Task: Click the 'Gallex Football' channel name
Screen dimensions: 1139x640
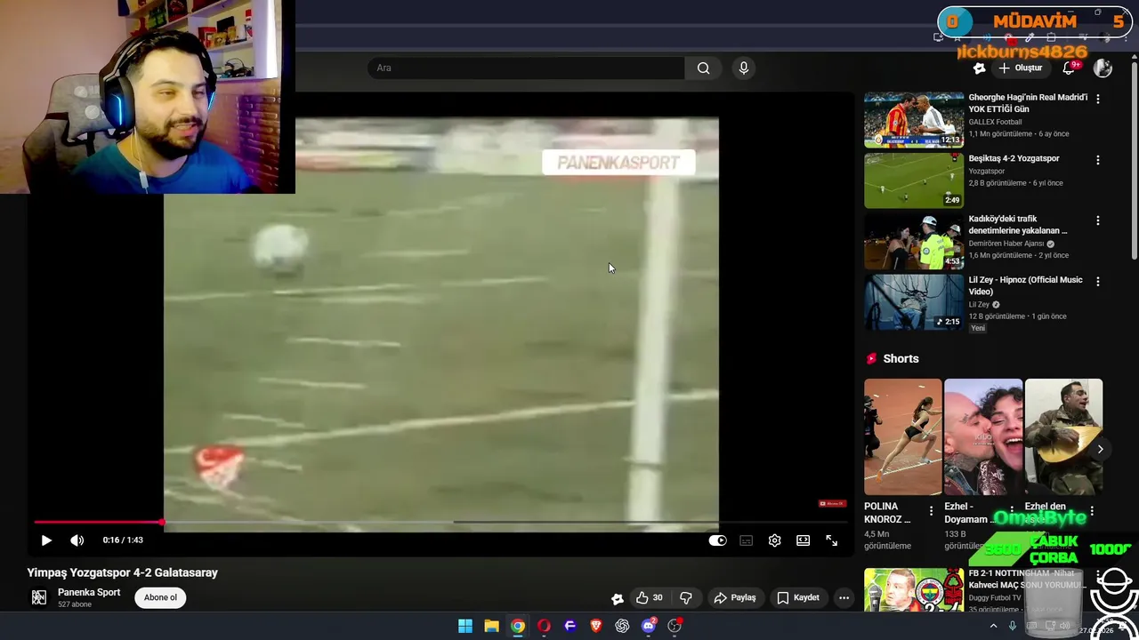Action: 995,122
